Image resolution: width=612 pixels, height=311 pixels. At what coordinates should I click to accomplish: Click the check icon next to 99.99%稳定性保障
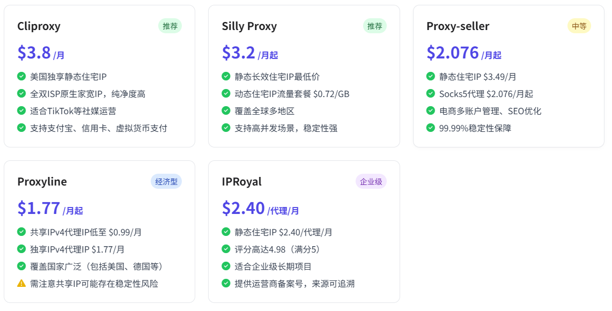pos(431,128)
